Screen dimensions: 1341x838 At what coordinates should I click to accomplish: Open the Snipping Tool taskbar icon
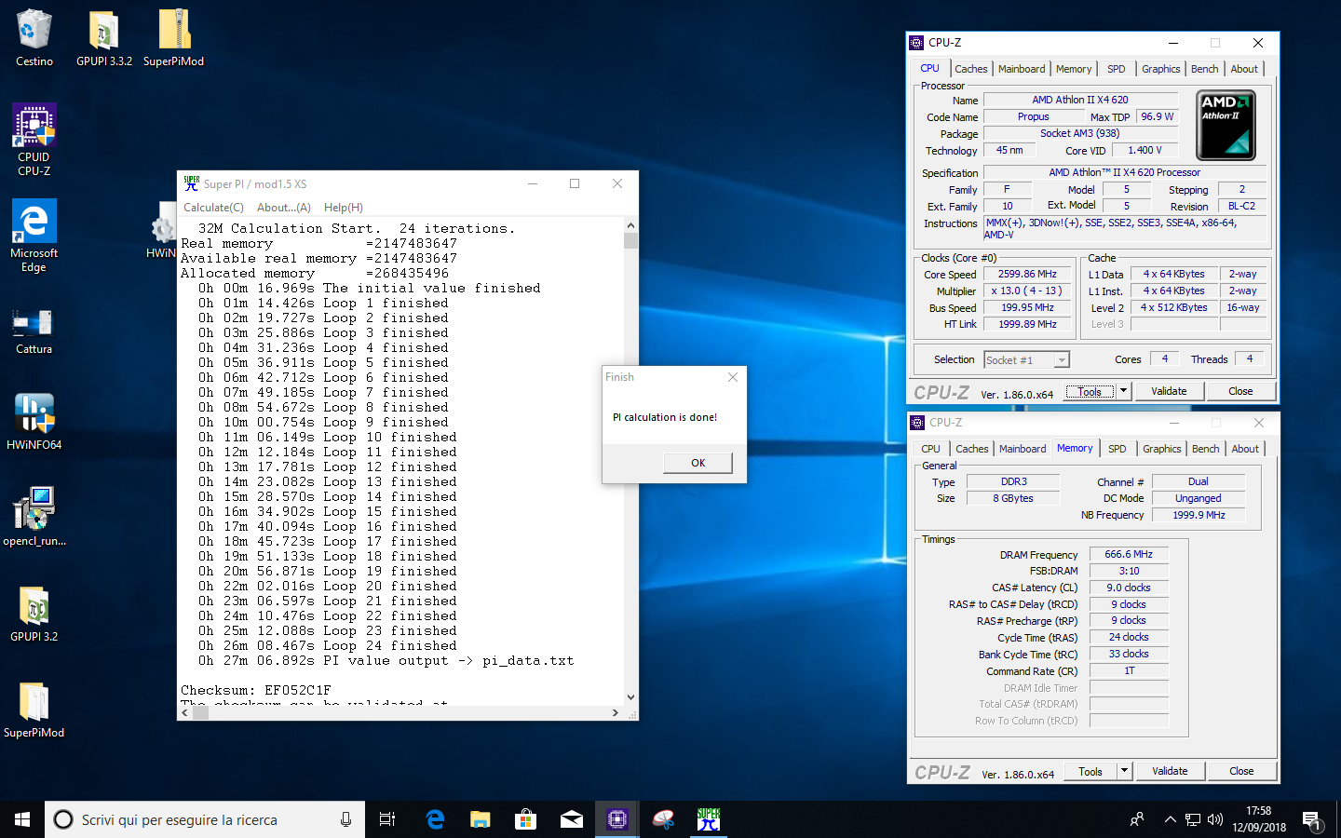[663, 819]
